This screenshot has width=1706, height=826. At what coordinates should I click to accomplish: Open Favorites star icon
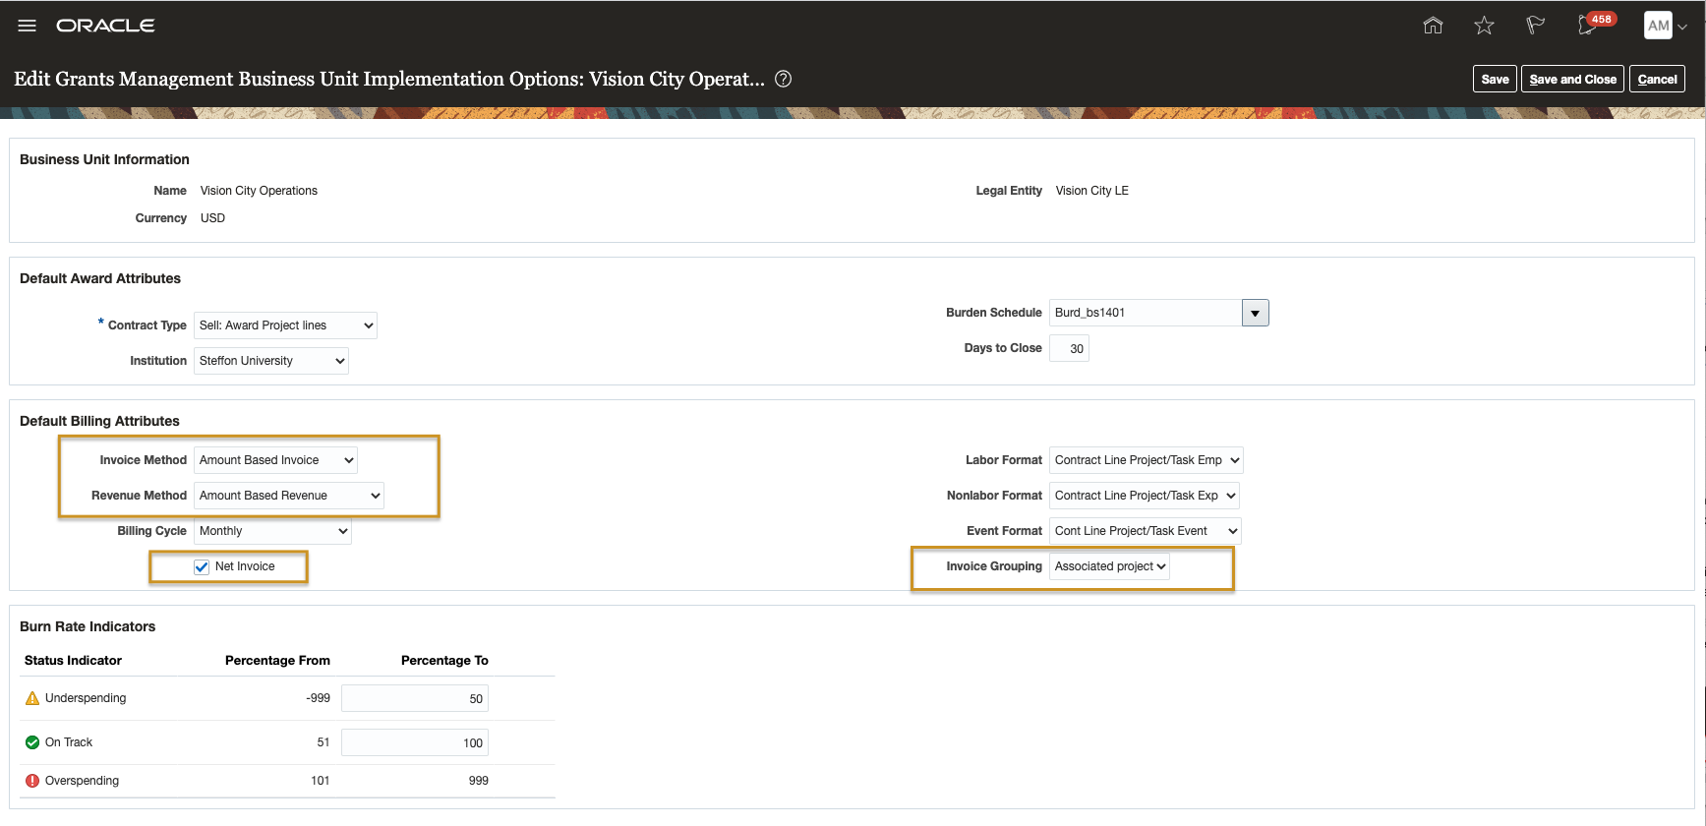coord(1484,26)
